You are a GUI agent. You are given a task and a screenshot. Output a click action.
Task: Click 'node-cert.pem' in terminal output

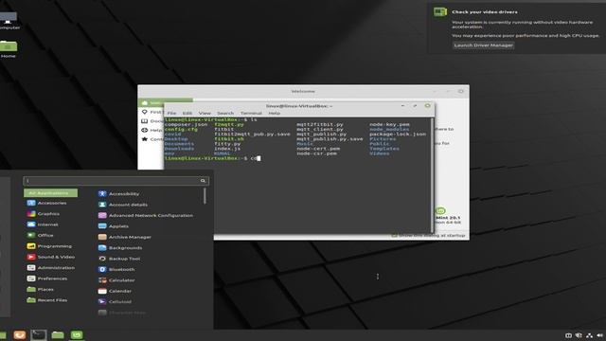pyautogui.click(x=318, y=149)
